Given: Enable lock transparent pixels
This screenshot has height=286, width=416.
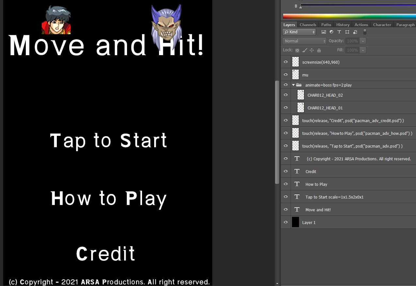Looking at the screenshot, I should [297, 50].
